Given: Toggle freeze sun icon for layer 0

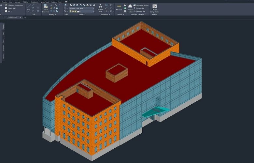Looking at the screenshot, I should (x=73, y=11).
